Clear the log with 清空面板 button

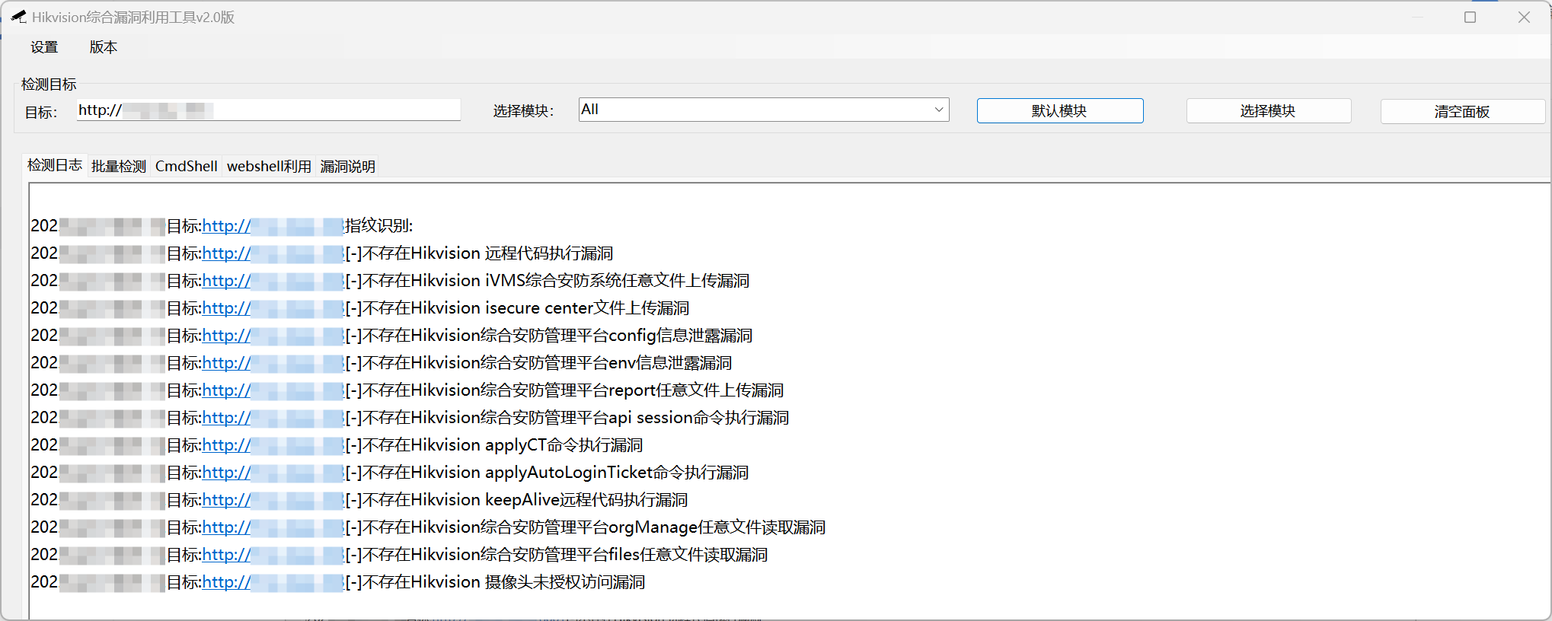pyautogui.click(x=1463, y=112)
